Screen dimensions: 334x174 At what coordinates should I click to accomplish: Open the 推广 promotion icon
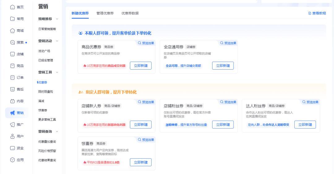tap(13, 125)
